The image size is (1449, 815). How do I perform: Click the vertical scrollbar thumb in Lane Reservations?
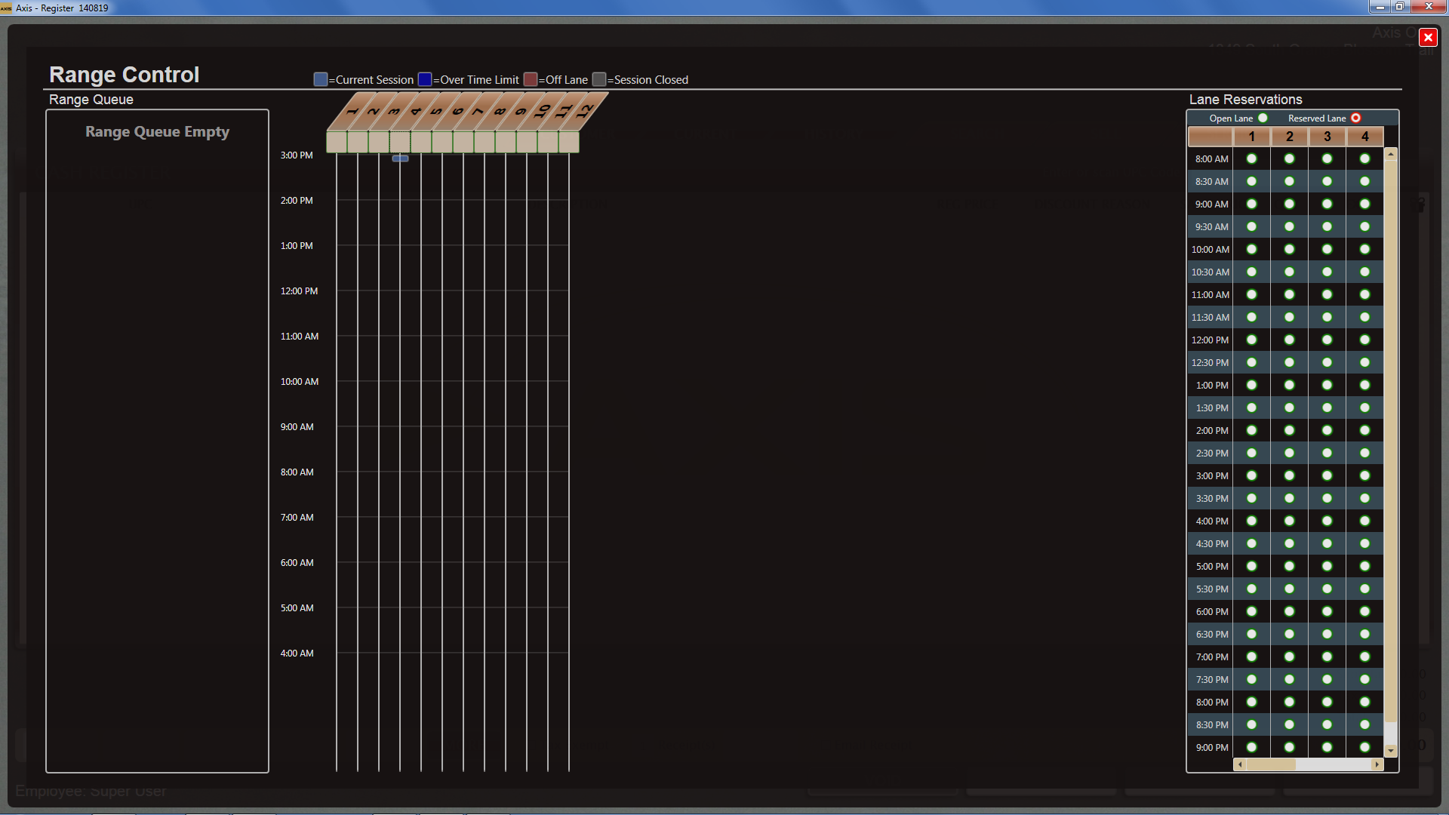[x=1391, y=440]
